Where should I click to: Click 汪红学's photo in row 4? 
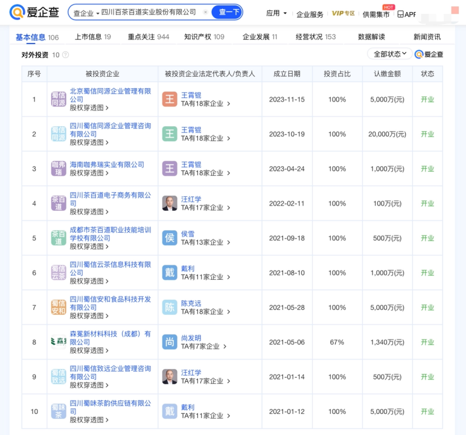[170, 203]
